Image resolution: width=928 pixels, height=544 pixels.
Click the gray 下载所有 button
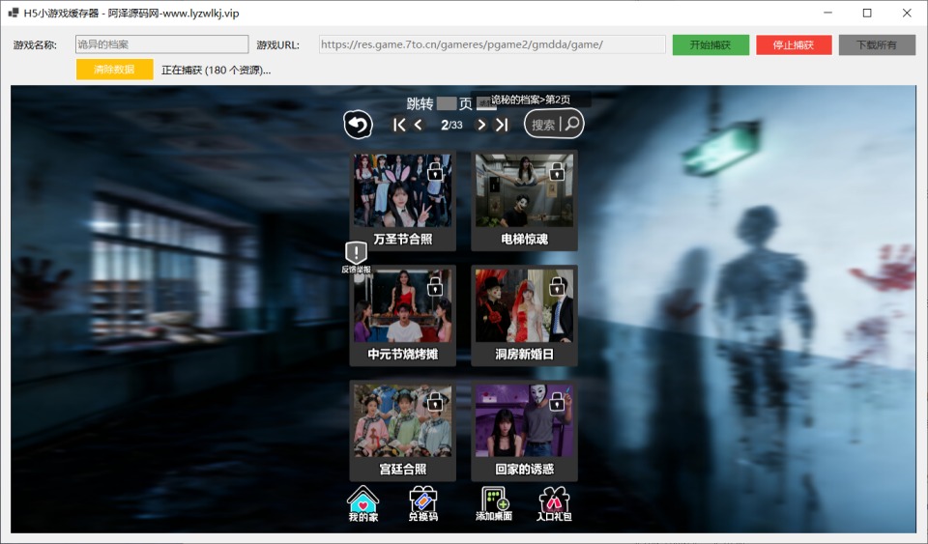tap(876, 44)
